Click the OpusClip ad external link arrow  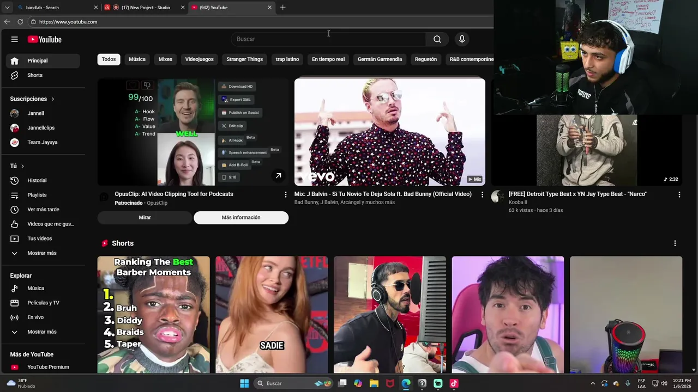pos(278,176)
